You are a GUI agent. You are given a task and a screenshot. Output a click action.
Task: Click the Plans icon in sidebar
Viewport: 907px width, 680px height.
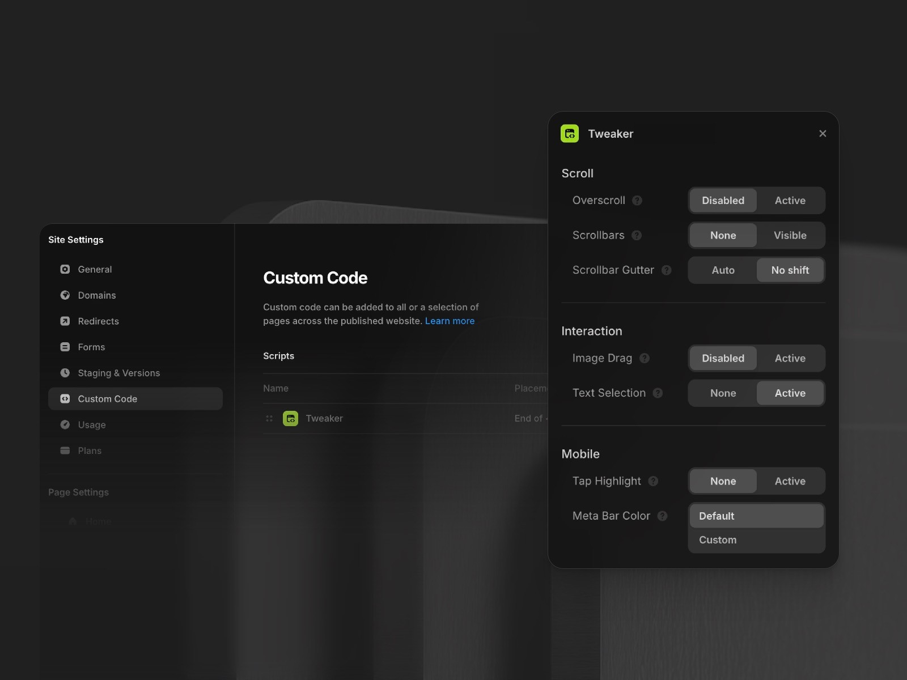coord(65,450)
